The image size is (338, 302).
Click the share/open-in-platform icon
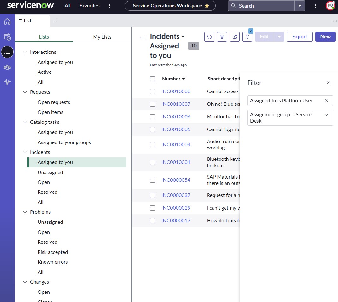pyautogui.click(x=234, y=37)
